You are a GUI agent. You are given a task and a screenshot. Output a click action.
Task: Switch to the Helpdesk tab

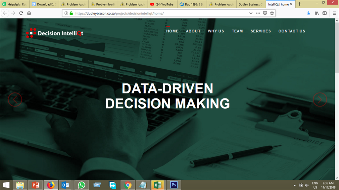tap(15, 4)
